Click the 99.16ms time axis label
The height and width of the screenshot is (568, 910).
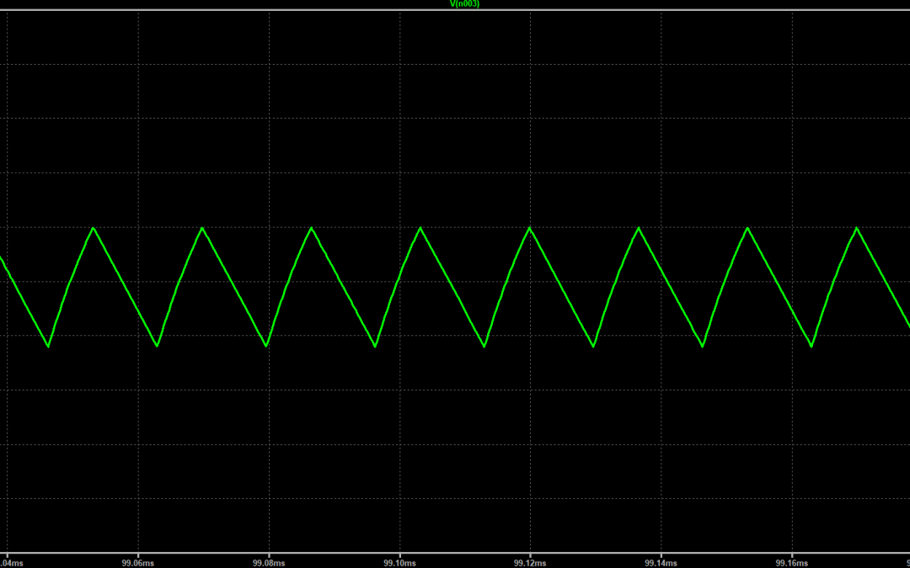click(791, 560)
